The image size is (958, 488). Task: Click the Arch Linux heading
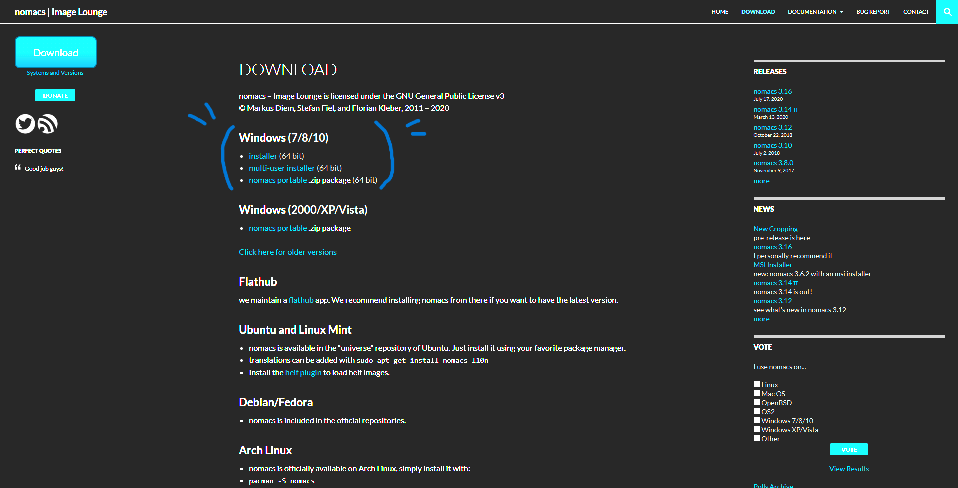[265, 450]
